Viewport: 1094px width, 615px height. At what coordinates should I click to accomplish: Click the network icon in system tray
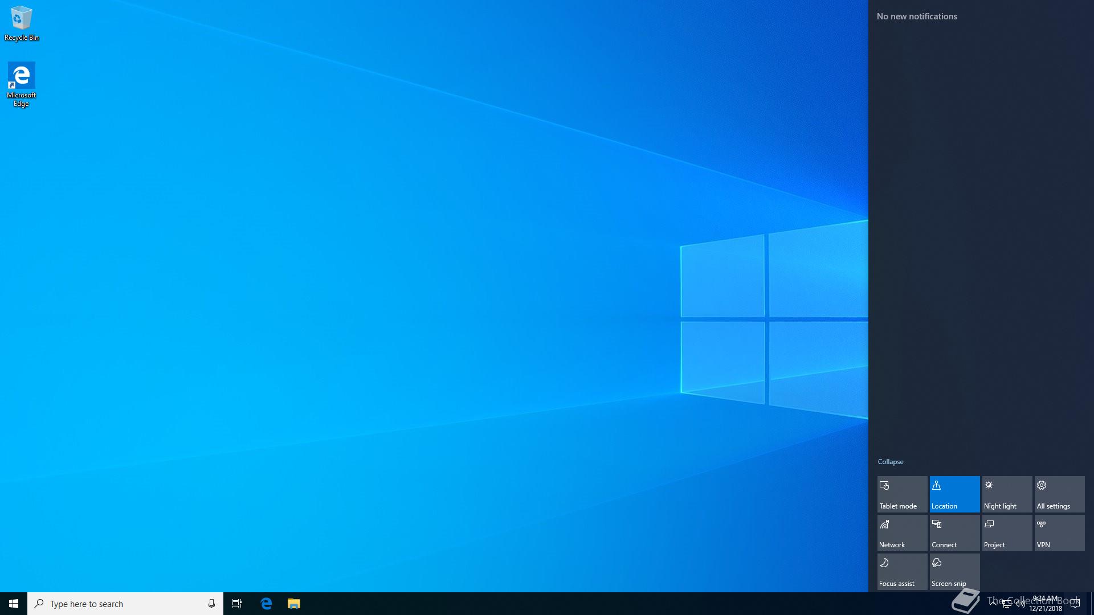coord(1007,604)
